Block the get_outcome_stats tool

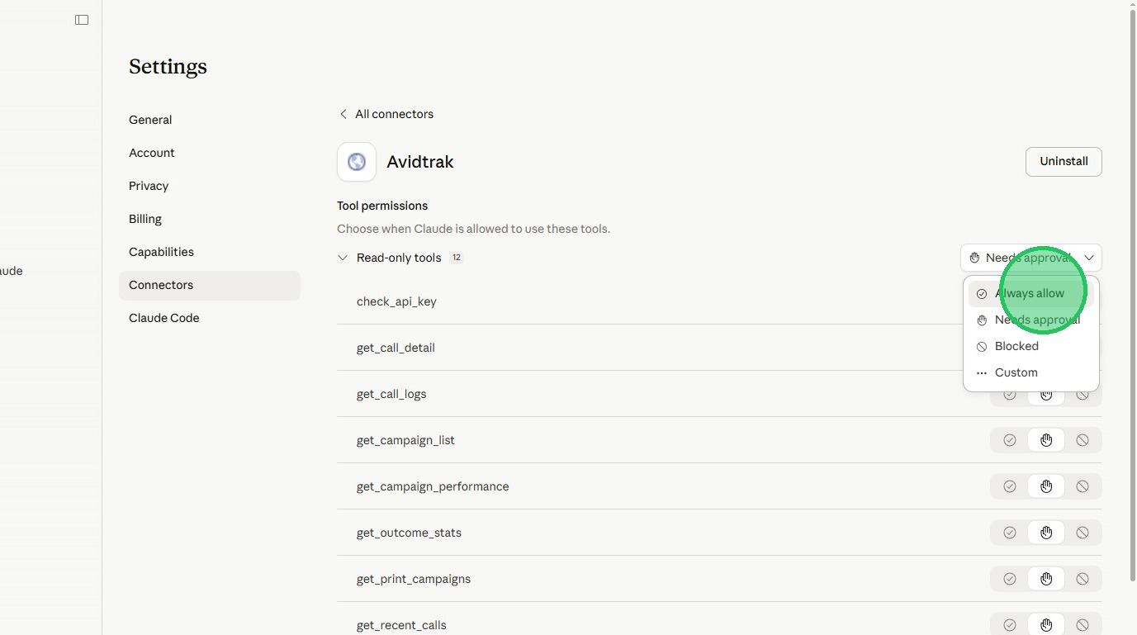1083,533
